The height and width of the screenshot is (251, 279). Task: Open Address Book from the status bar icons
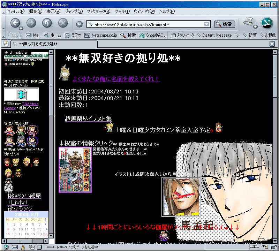click(x=39, y=247)
